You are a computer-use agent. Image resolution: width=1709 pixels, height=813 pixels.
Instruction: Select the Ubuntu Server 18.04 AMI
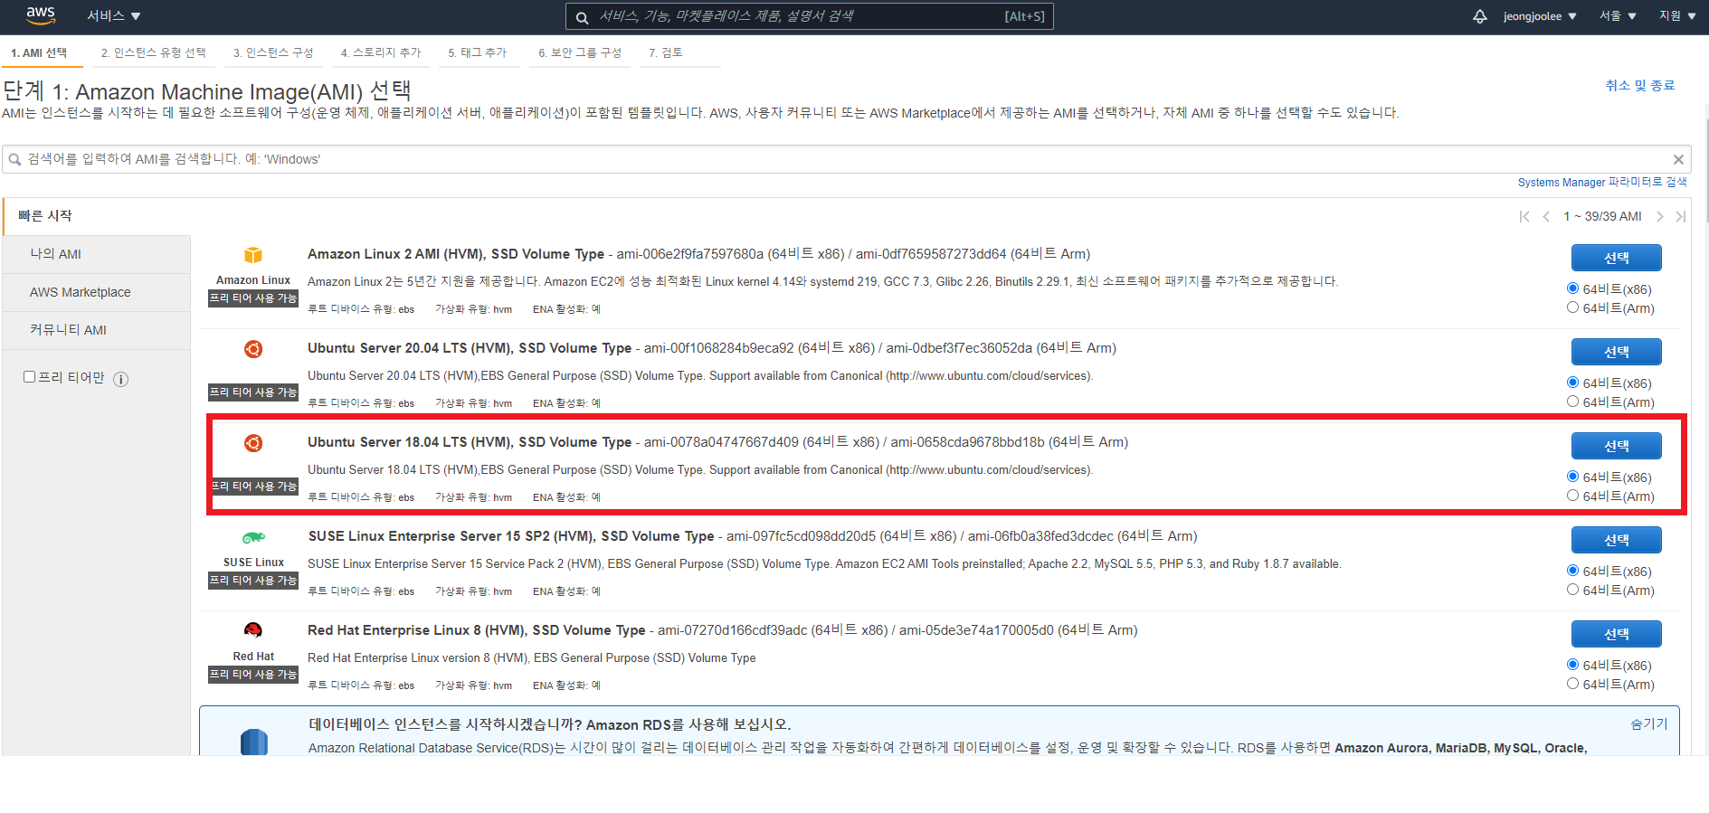point(1616,446)
